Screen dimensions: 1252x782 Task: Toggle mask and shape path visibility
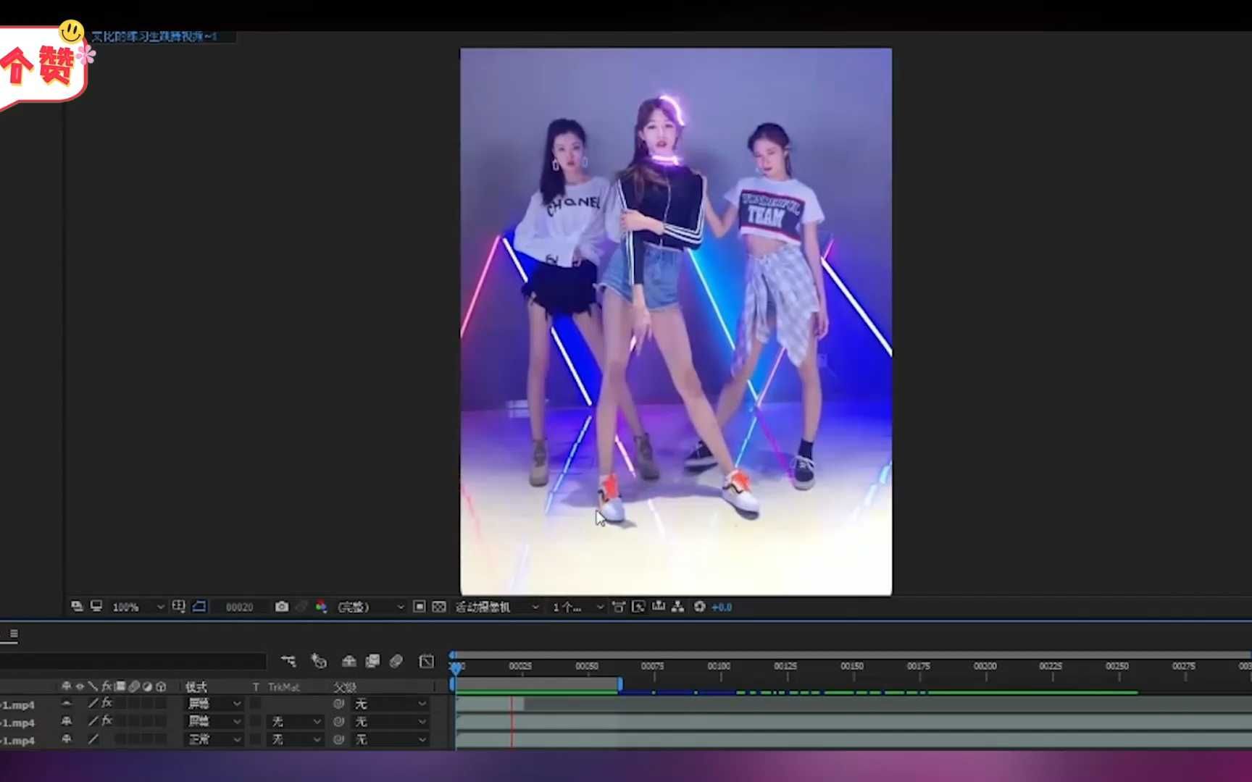point(199,607)
